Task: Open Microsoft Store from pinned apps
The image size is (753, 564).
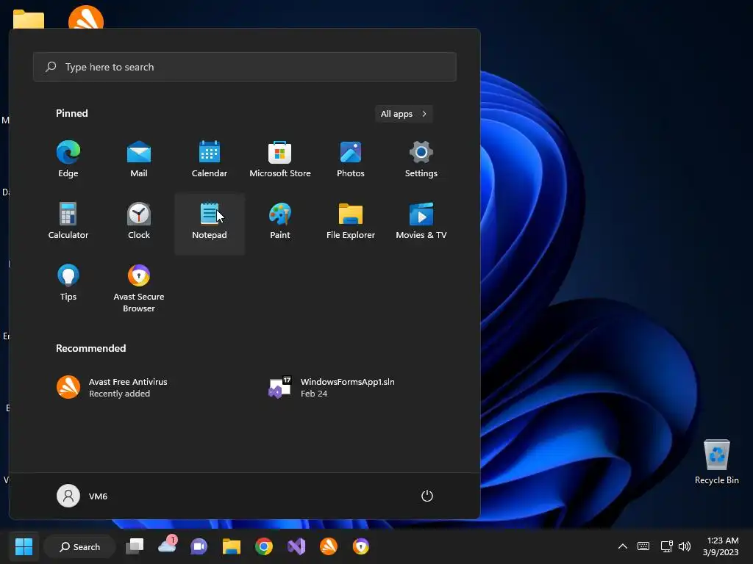Action: point(280,160)
